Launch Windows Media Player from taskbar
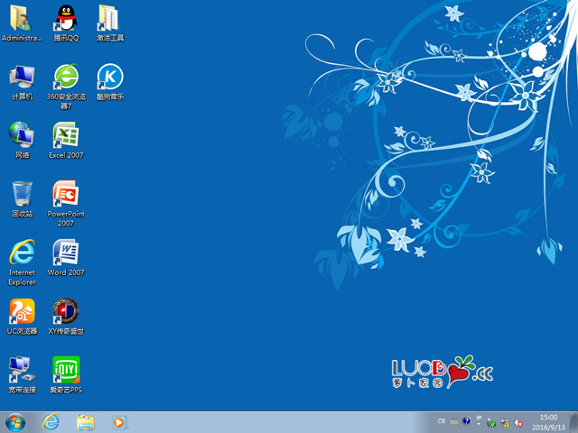This screenshot has width=578, height=433. click(119, 422)
